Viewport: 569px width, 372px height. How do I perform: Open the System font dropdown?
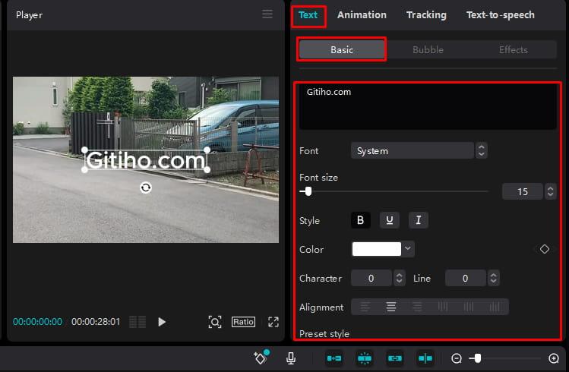[413, 150]
